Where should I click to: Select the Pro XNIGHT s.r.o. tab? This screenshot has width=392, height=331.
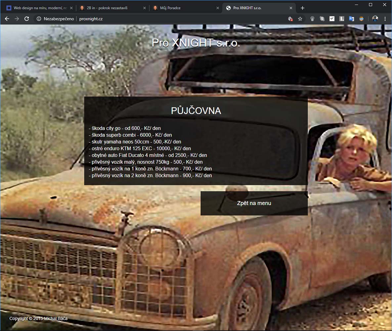tap(259, 8)
